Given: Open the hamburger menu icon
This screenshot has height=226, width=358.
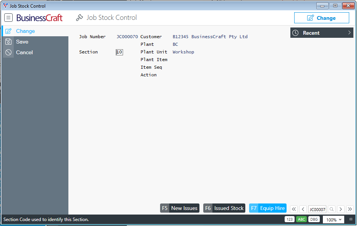Looking at the screenshot, I should pyautogui.click(x=8, y=18).
